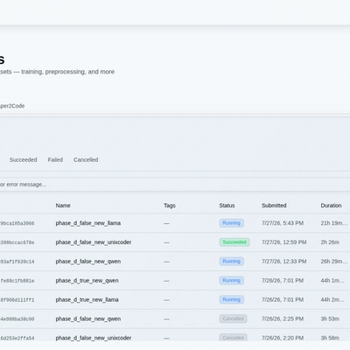
Task: Click job ID ending 8f906d111ff1
Action: [x=17, y=300]
